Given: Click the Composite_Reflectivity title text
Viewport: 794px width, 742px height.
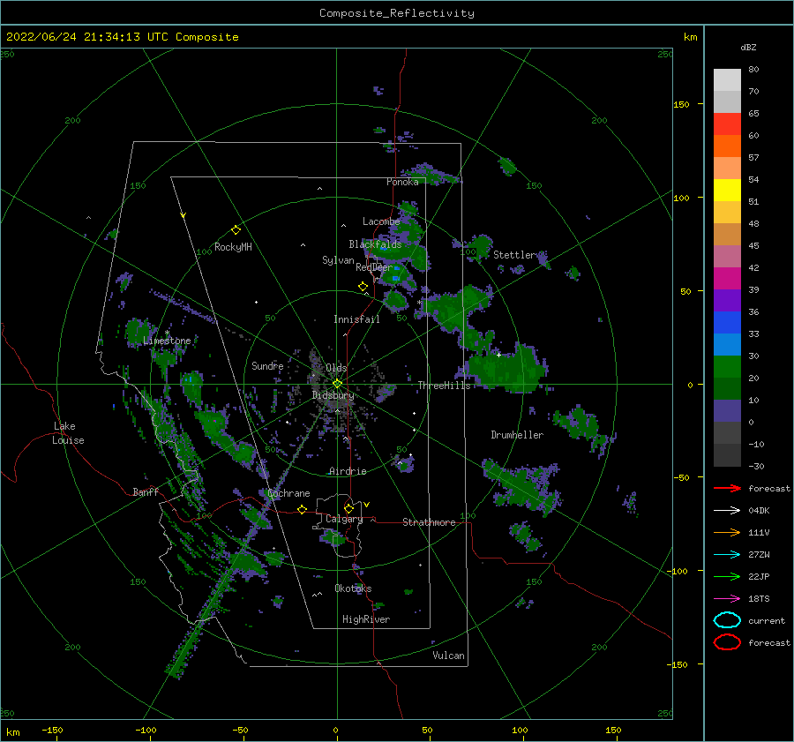Looking at the screenshot, I should [x=396, y=13].
